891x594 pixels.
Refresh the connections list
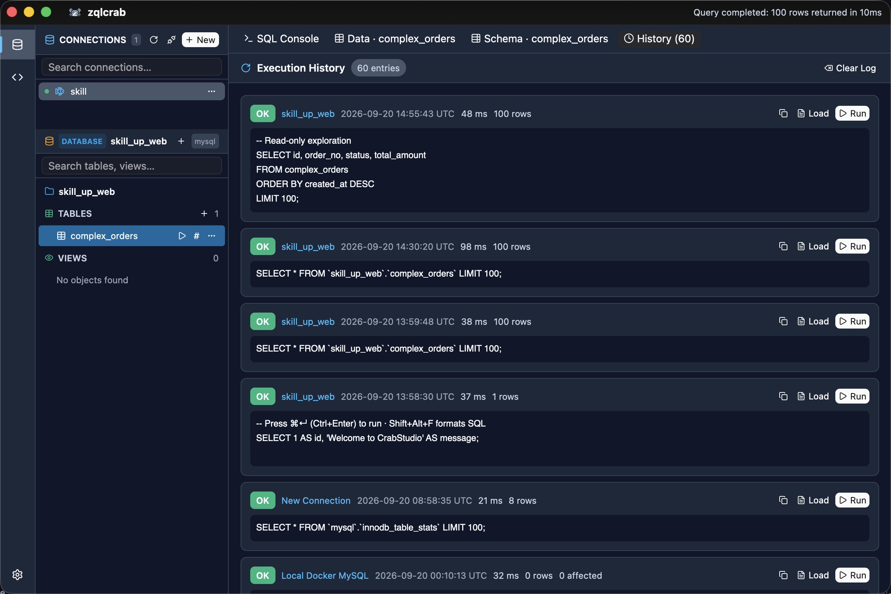click(153, 40)
